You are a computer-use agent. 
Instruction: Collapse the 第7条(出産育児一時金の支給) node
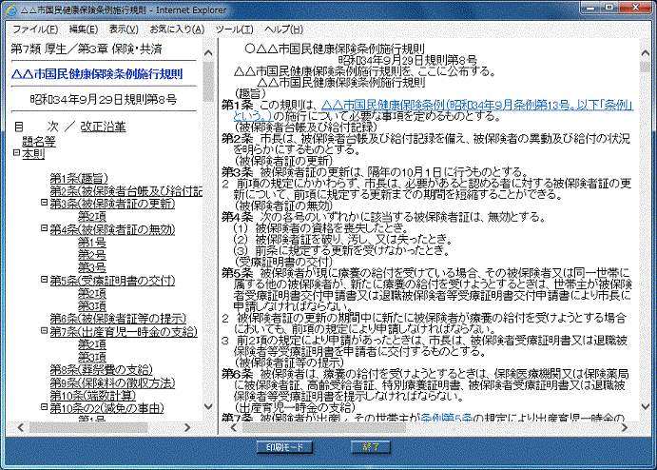coord(44,332)
